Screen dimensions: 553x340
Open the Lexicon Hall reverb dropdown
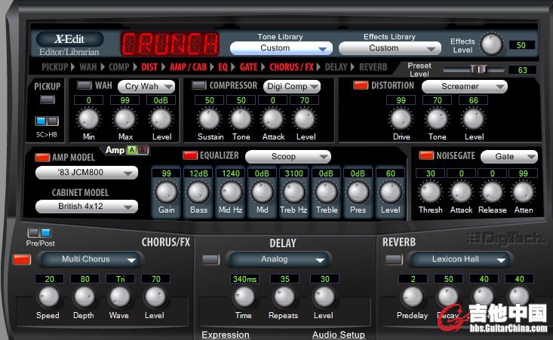[460, 259]
